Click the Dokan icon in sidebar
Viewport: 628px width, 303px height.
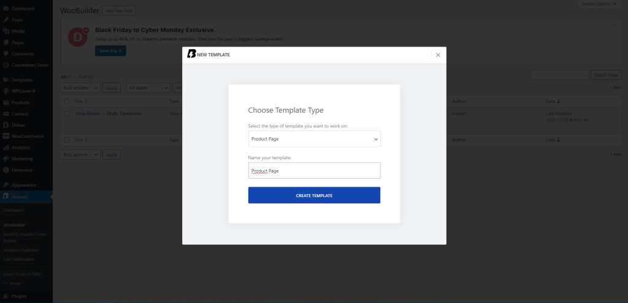pos(6,125)
